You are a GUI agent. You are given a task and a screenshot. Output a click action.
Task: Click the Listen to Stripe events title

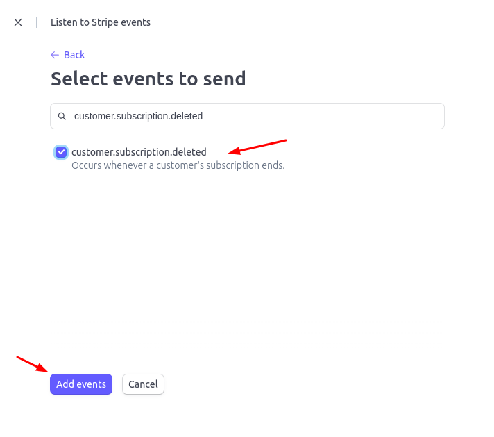point(101,22)
